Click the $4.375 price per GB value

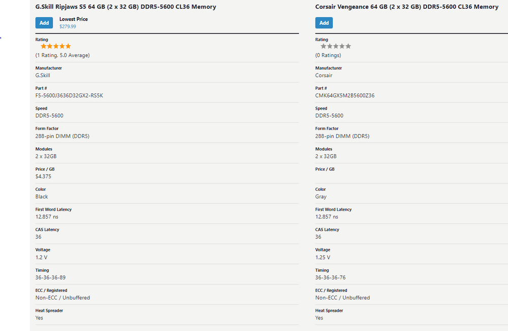point(43,176)
